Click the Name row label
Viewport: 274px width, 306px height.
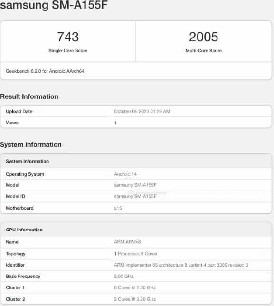click(x=12, y=242)
